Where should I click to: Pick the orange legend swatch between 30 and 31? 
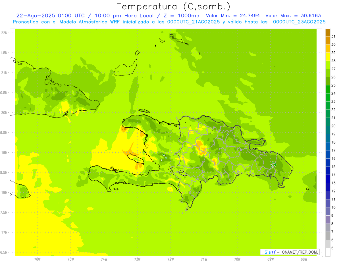[328, 41]
